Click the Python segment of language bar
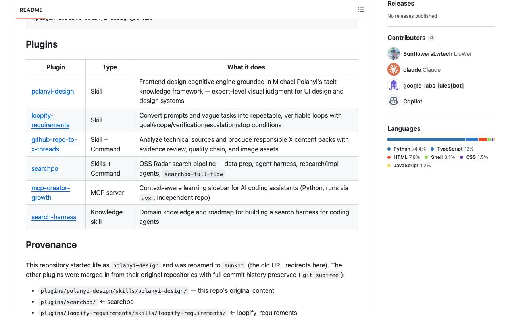Viewport: 508px width, 317px height. (426, 139)
